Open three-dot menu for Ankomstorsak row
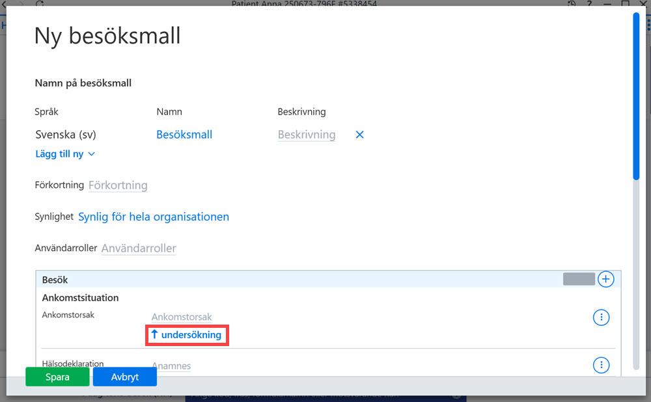651x402 pixels. click(601, 317)
